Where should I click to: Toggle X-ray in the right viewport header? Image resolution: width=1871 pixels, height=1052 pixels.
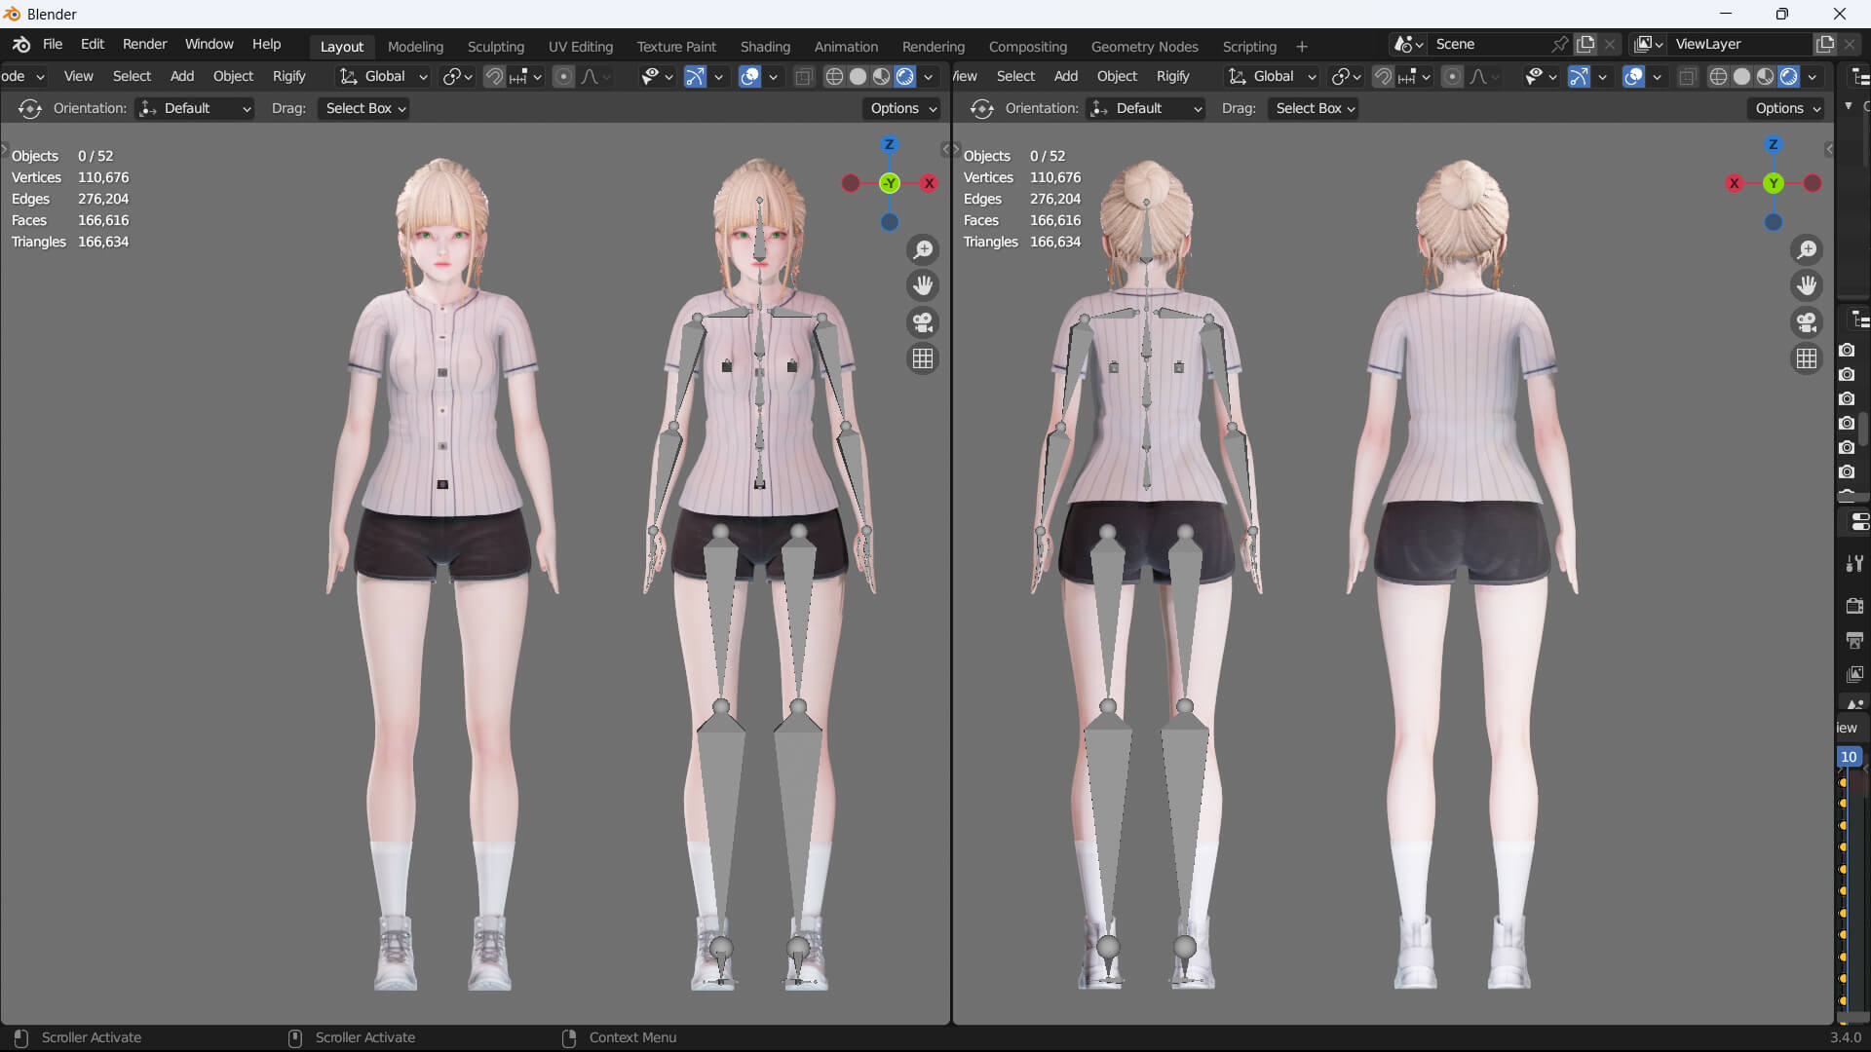(x=1688, y=77)
